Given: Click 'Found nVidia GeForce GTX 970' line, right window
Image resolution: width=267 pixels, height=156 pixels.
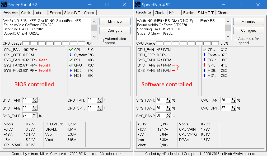Looking at the screenshot, I should [x=162, y=25].
